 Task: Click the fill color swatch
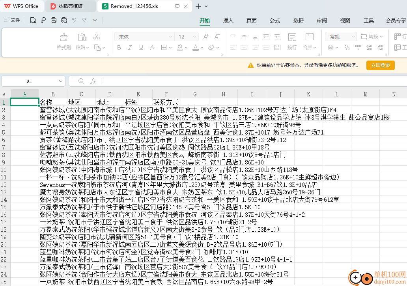pyautogui.click(x=180, y=47)
